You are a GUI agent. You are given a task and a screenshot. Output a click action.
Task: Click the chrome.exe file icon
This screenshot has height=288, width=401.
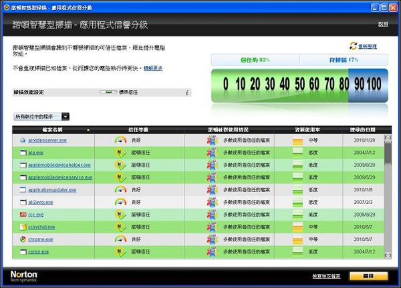point(22,239)
